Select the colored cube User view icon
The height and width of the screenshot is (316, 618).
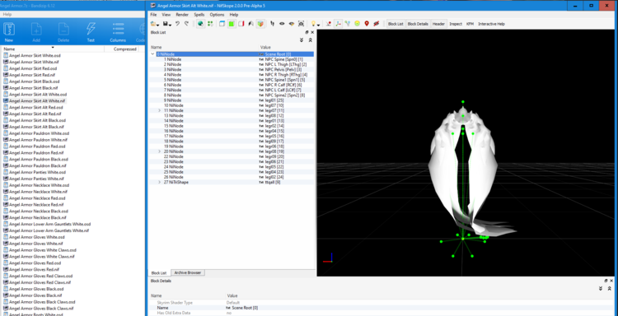(260, 24)
